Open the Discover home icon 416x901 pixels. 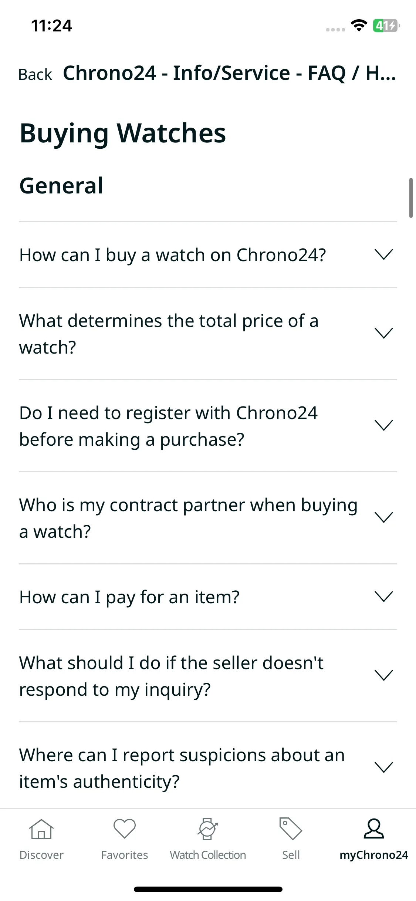coord(41,829)
